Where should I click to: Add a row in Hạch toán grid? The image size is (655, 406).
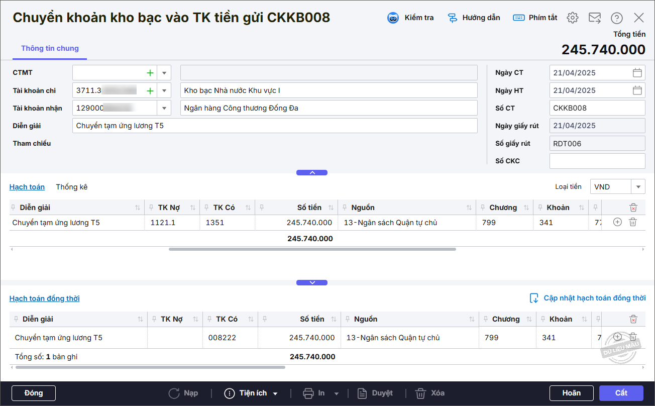617,222
